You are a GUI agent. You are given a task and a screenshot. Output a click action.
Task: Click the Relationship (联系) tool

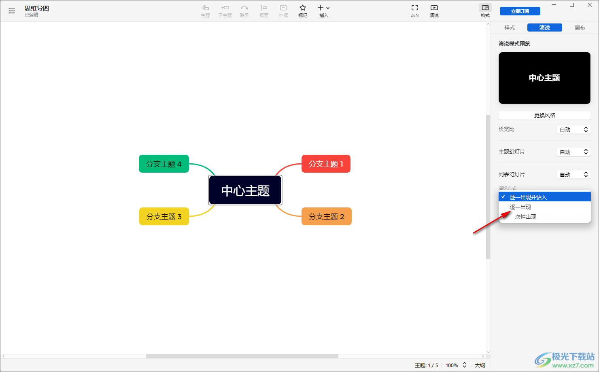(244, 11)
